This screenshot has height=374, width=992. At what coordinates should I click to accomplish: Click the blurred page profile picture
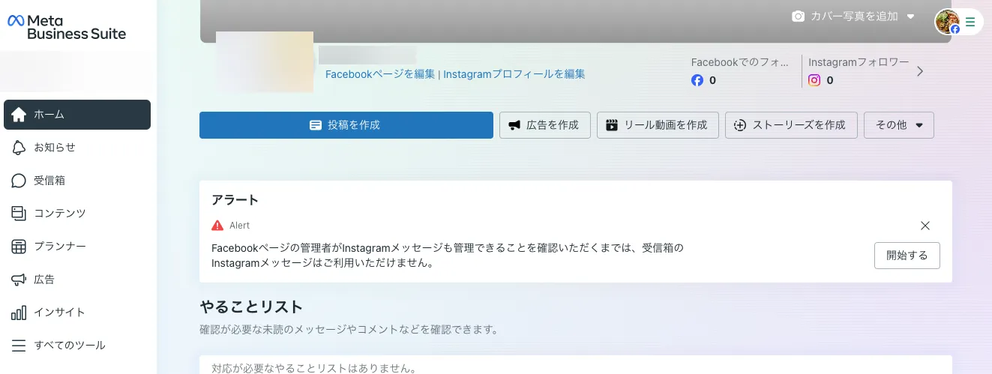[x=265, y=62]
